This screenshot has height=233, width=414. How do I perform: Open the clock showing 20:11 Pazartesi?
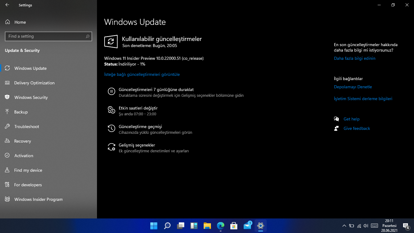(389, 226)
